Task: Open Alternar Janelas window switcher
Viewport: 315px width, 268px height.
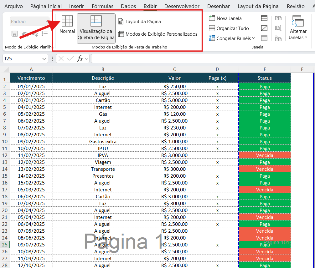Action: [x=297, y=28]
